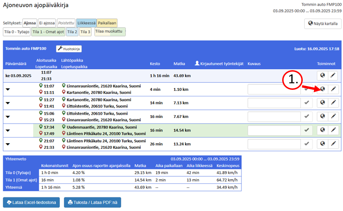Screen dimensions: 343x211
Task: Select Tila 0 - Työajo filter
Action: pos(17,32)
